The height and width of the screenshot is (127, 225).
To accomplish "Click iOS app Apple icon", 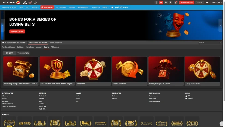I will point(186,96).
